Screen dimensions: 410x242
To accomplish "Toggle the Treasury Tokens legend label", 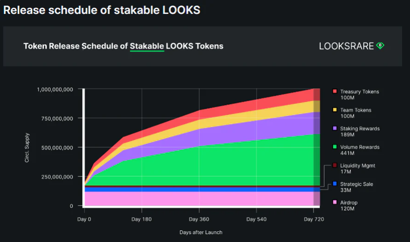I will click(359, 92).
